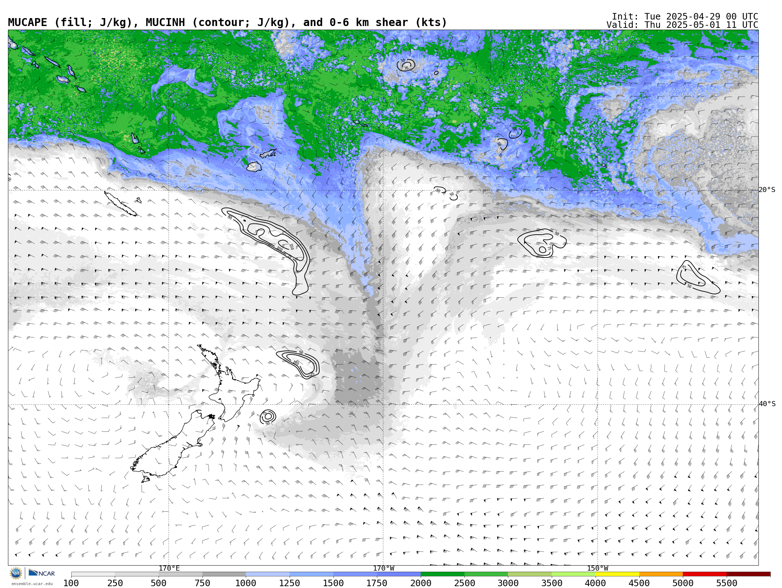Click the 1750 colorbar tick label
This screenshot has height=588, width=782.
[377, 583]
